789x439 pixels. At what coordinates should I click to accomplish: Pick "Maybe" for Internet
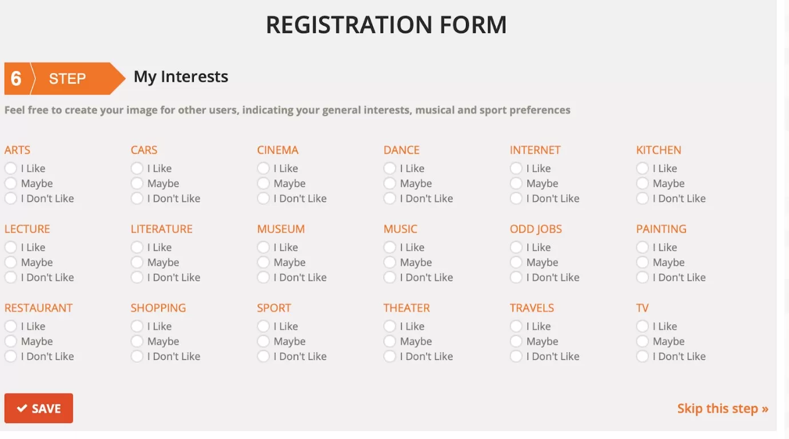[x=516, y=183]
